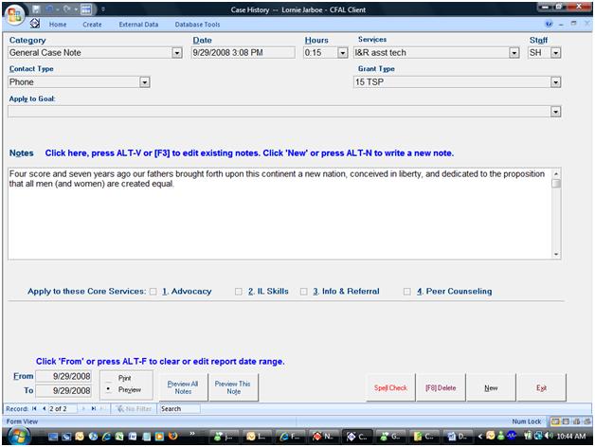Click the No Filter indicator
595x447 pixels.
coord(134,409)
